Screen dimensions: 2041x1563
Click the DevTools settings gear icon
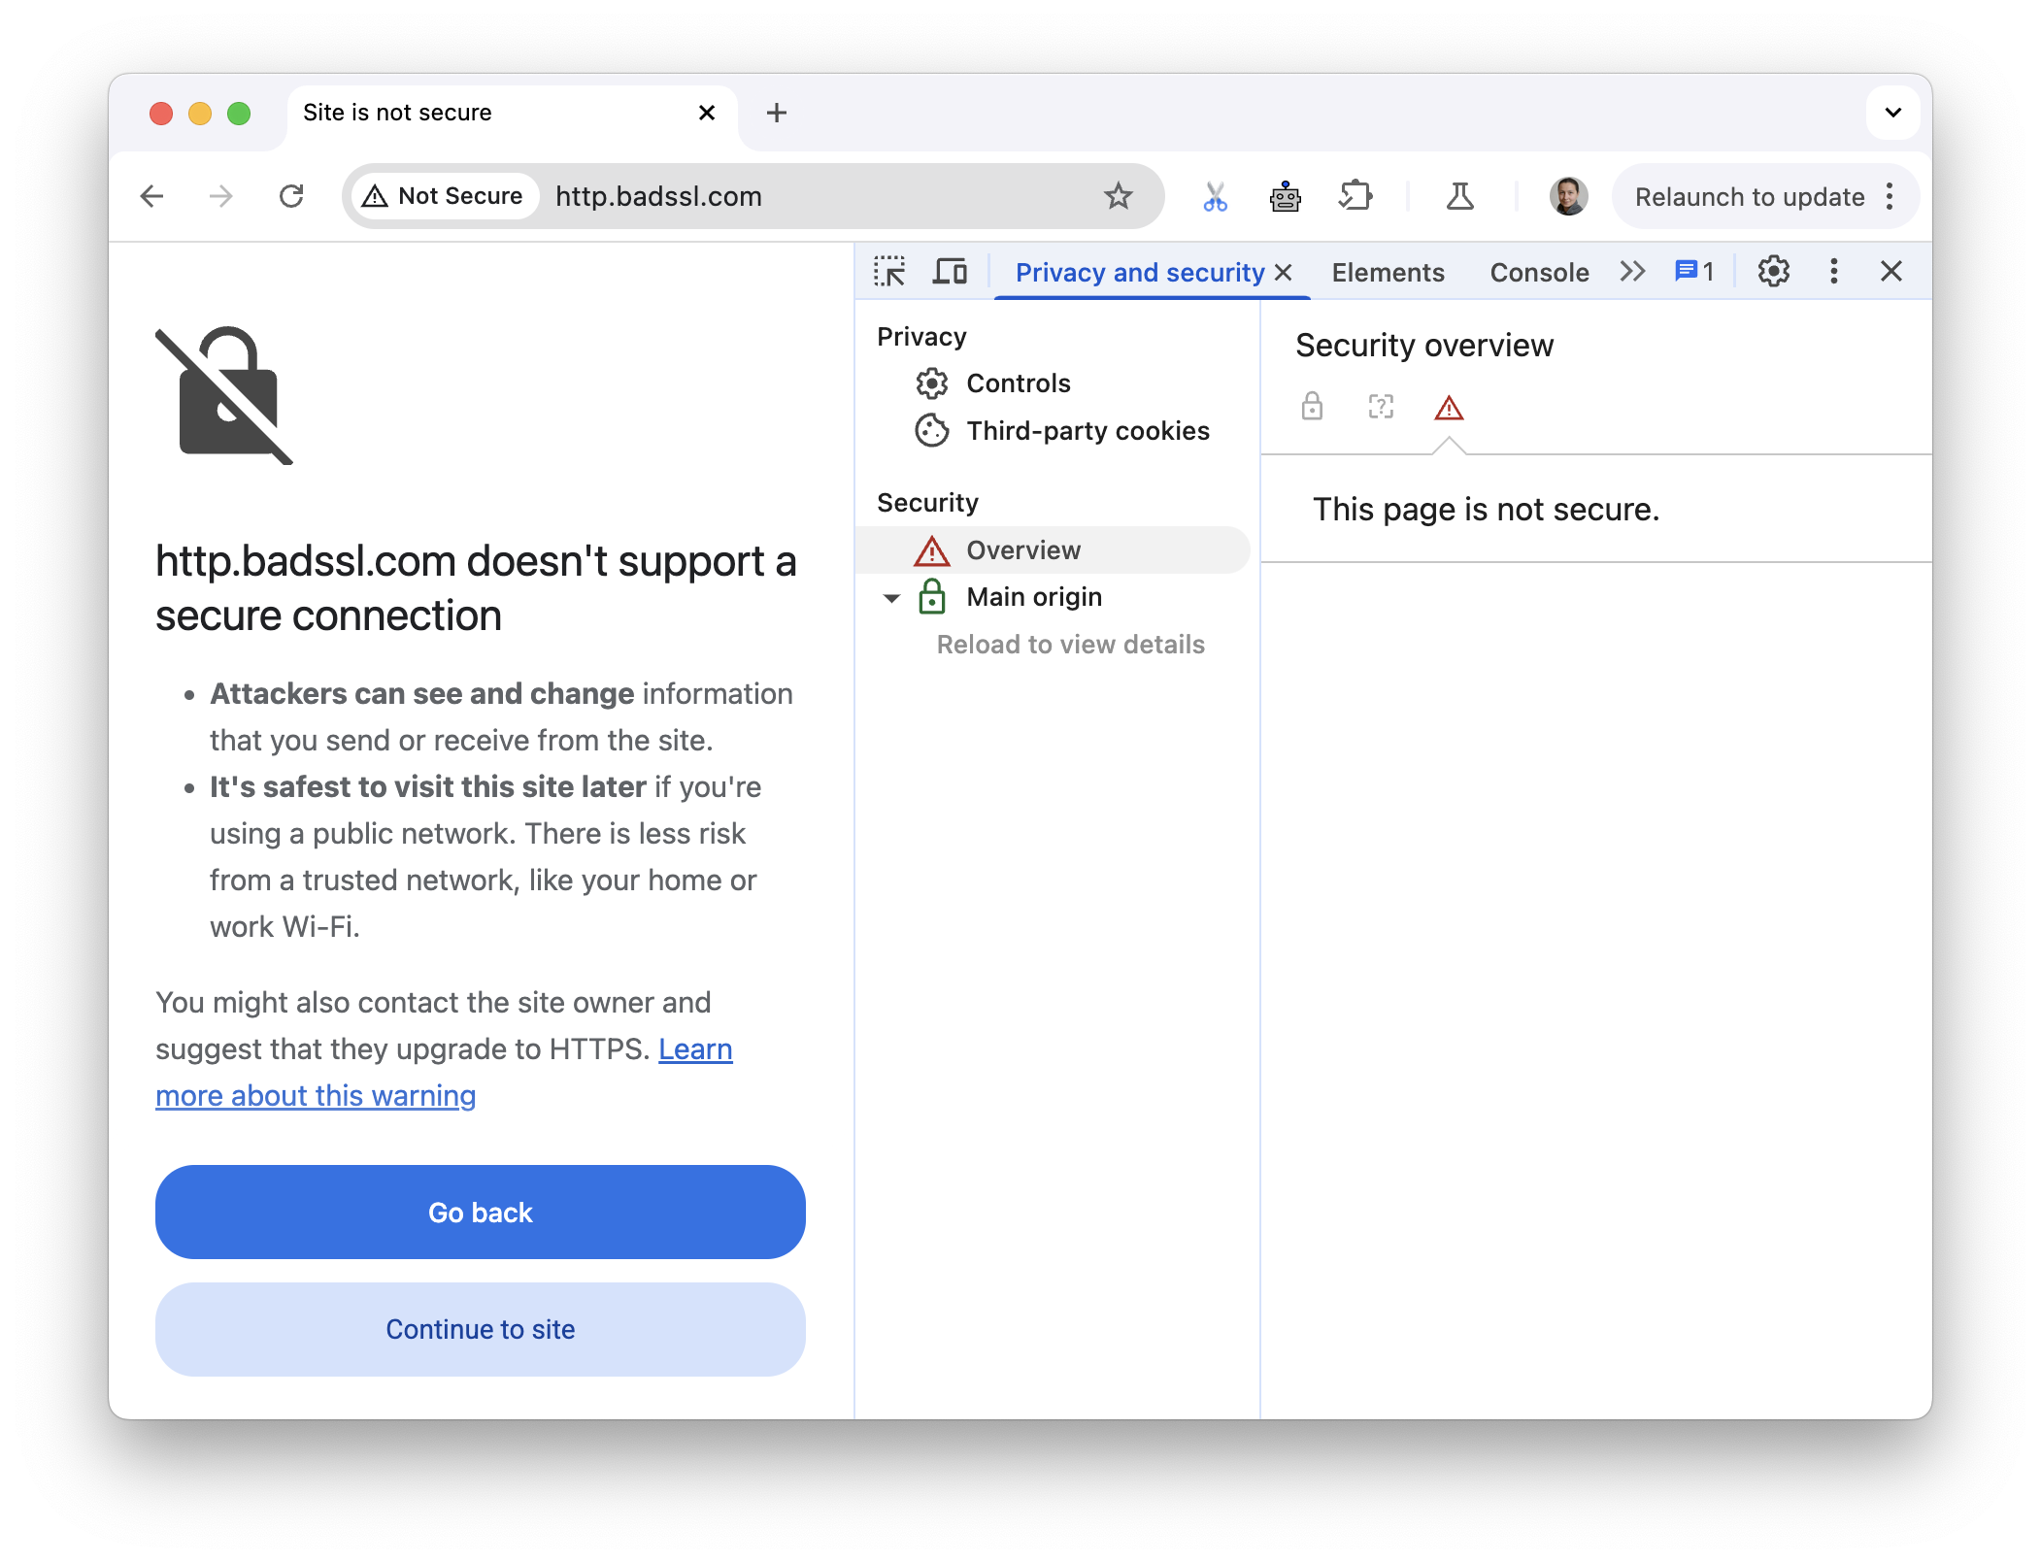point(1772,269)
